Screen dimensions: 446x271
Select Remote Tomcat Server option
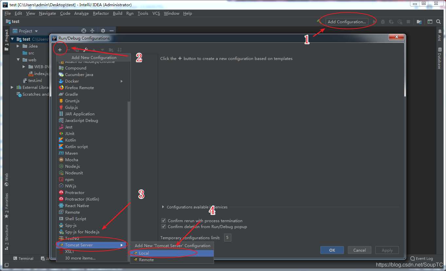tap(172, 260)
